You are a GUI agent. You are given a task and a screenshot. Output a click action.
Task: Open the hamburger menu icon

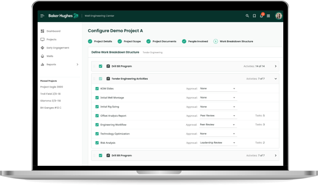click(x=42, y=16)
